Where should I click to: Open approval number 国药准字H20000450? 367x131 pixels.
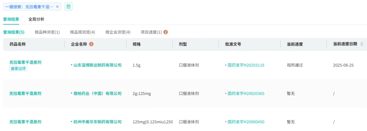246,122
